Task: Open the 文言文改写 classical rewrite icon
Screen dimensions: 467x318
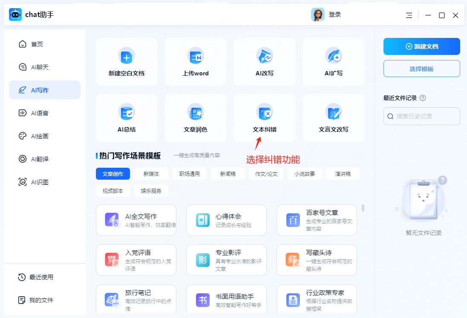Action: click(333, 112)
